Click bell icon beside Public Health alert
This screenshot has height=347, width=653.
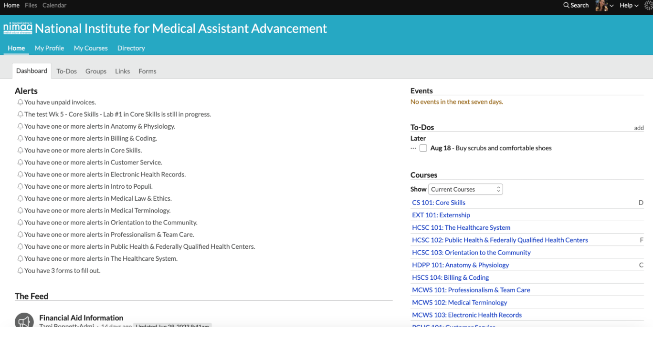20,246
